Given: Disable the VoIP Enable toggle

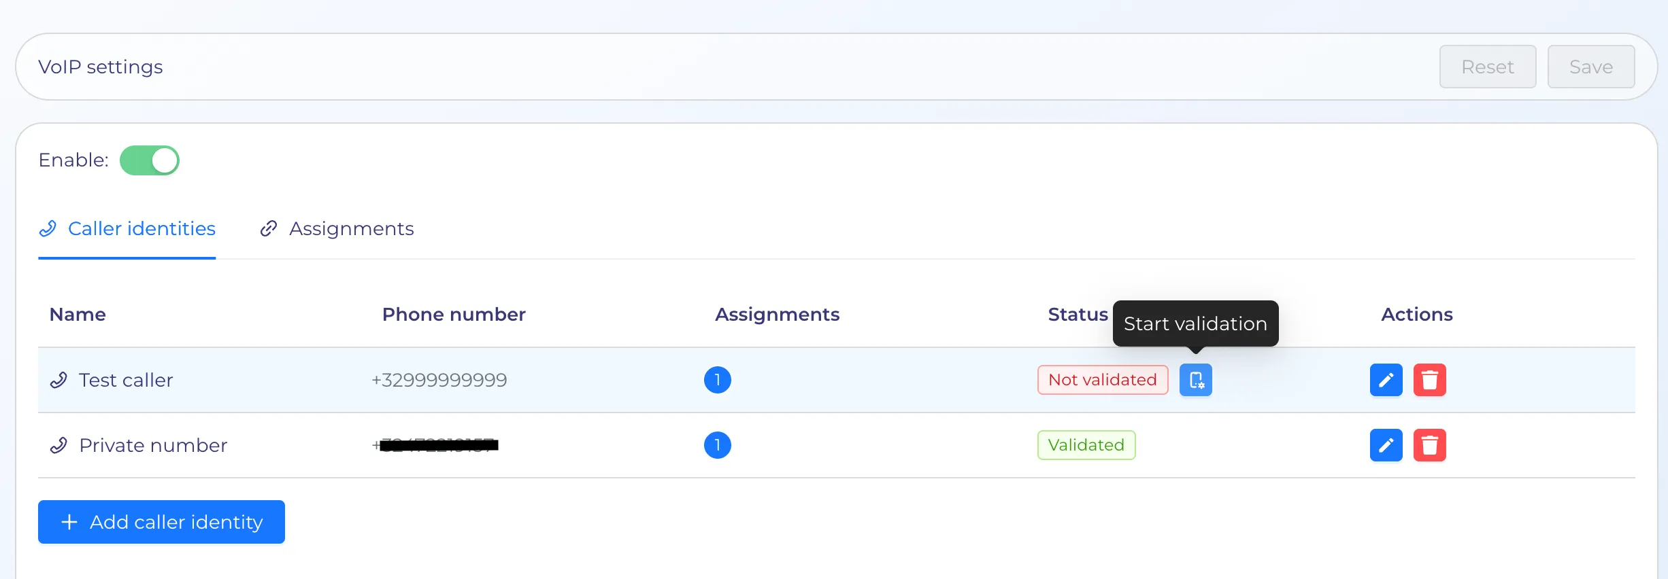Looking at the screenshot, I should (x=150, y=160).
